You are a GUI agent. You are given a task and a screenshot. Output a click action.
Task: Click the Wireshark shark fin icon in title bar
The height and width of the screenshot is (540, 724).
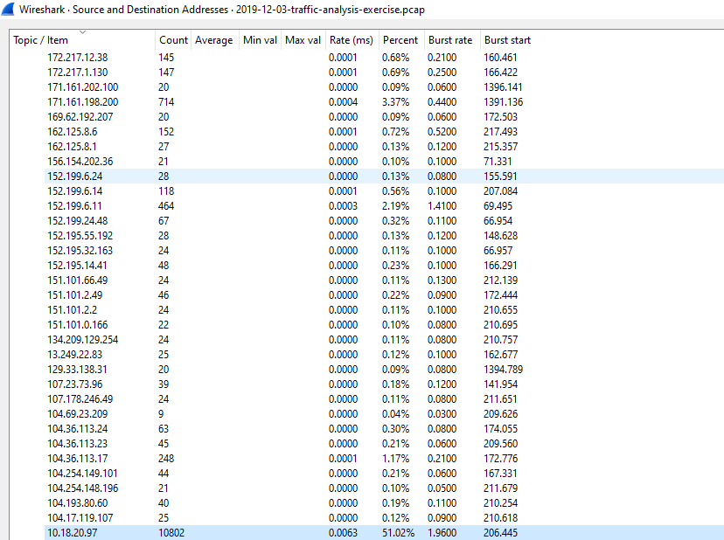pyautogui.click(x=7, y=10)
